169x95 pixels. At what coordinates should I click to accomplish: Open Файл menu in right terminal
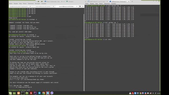87,3
